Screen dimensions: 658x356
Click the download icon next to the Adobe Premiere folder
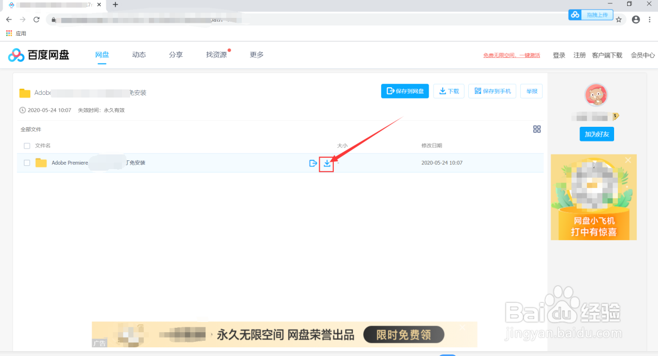[x=327, y=163]
